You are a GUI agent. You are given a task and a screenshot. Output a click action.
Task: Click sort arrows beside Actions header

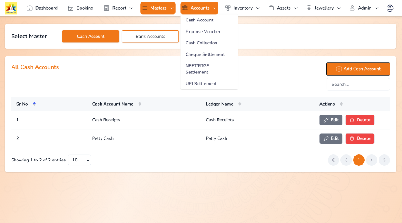click(x=341, y=104)
